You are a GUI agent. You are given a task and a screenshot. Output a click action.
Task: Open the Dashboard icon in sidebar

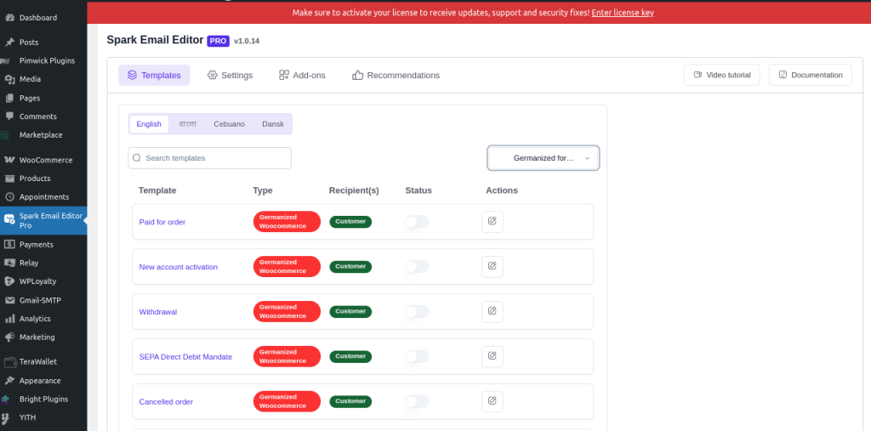[9, 18]
